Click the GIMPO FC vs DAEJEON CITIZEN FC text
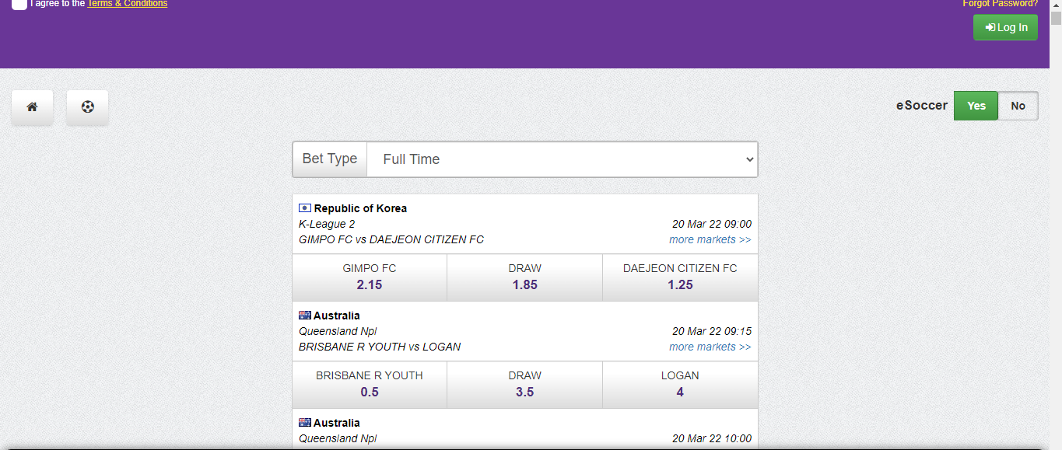This screenshot has height=450, width=1062. 391,239
